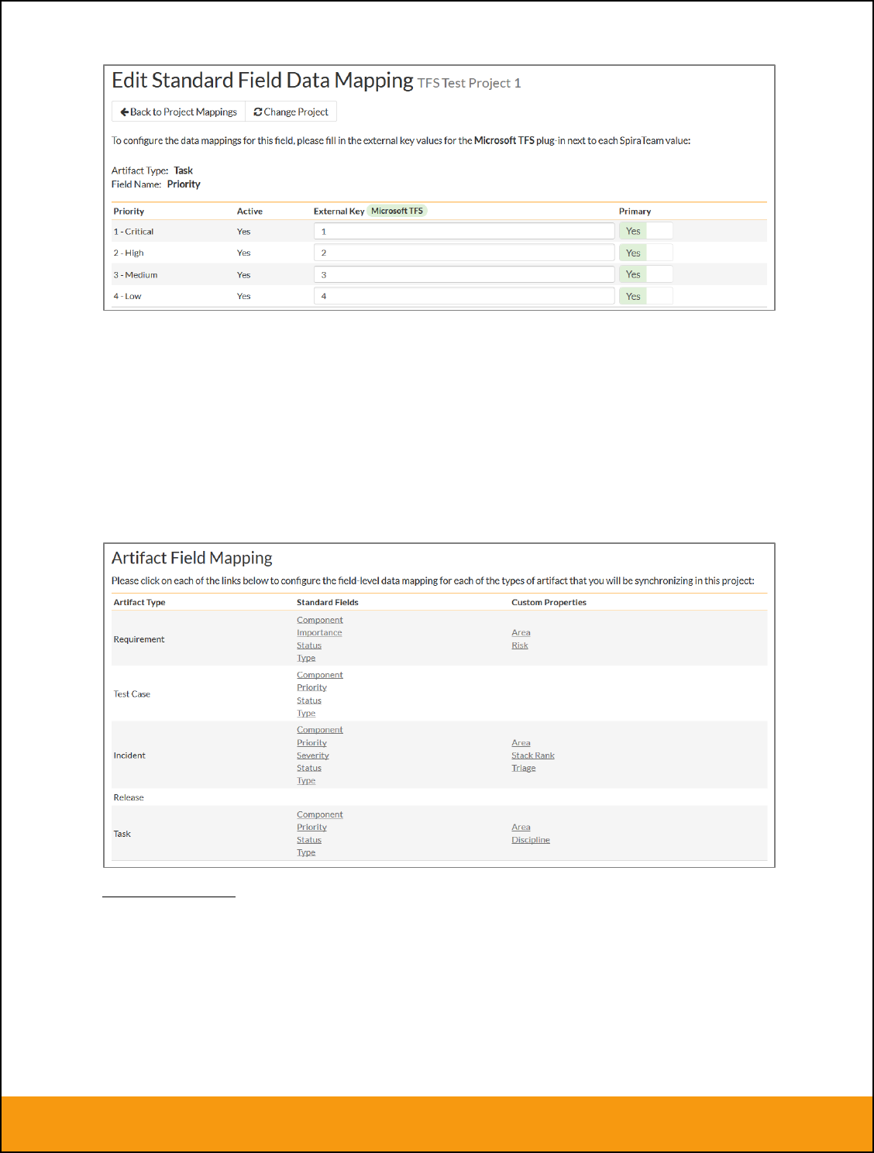Click the 'Release' artifact type cell
This screenshot has width=874, height=1153.
click(x=129, y=797)
